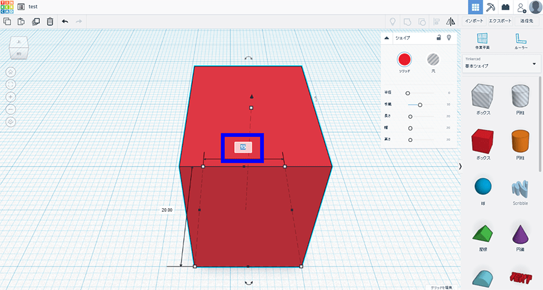The width and height of the screenshot is (543, 290).
Task: Click the 長さ length slider handle
Action: pos(410,117)
